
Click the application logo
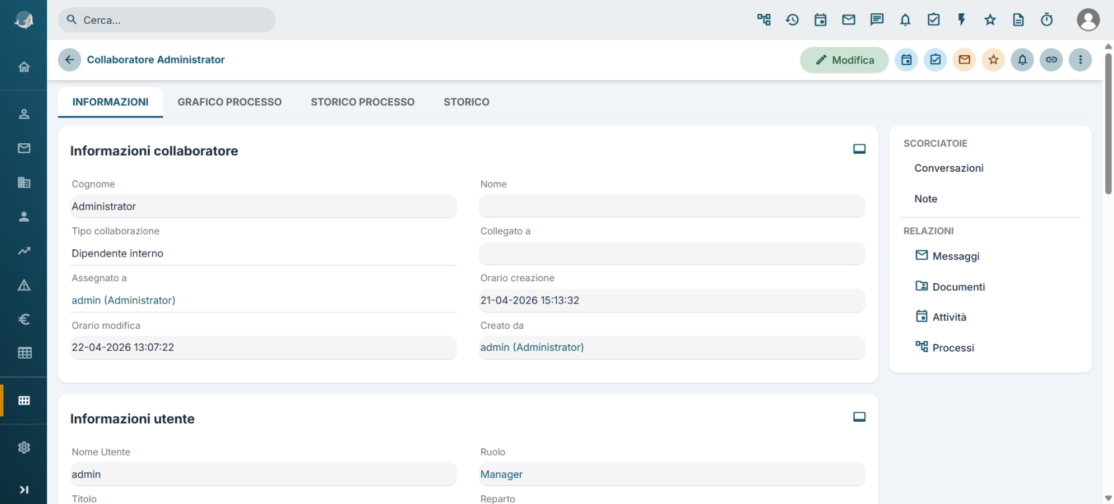(24, 20)
